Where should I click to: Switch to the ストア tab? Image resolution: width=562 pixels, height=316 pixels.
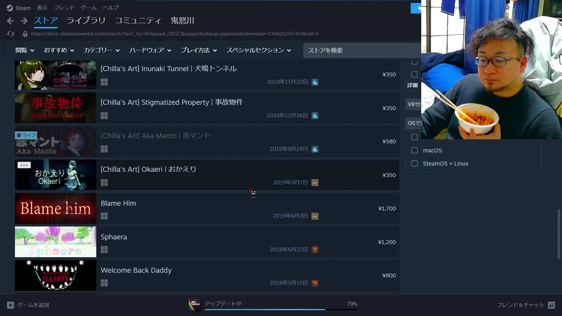[46, 21]
